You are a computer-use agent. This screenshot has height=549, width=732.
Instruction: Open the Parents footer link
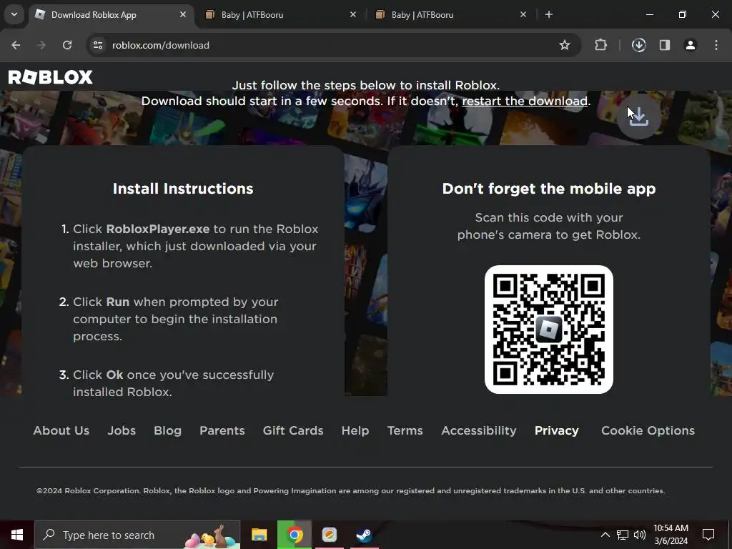coord(222,430)
